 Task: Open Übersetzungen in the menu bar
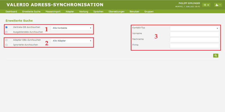pyautogui.click(x=116, y=12)
